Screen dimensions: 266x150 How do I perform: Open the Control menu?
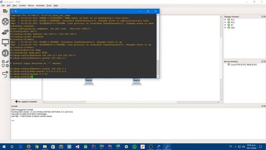click(22, 5)
